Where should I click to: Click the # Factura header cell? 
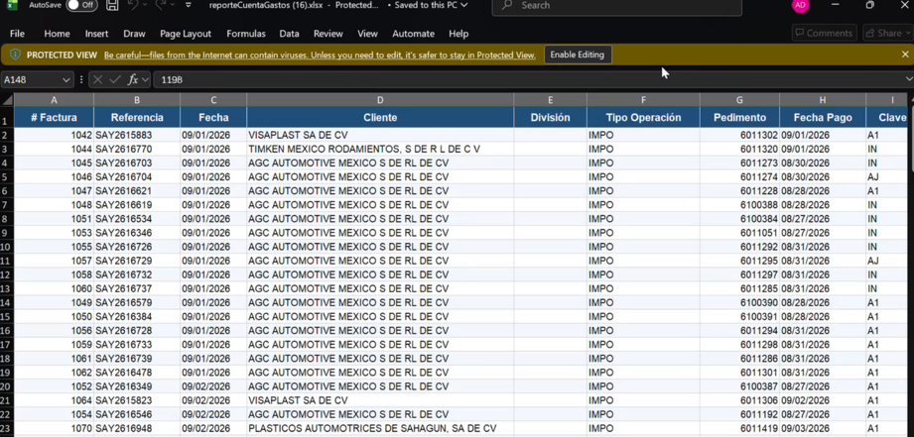[x=54, y=118]
